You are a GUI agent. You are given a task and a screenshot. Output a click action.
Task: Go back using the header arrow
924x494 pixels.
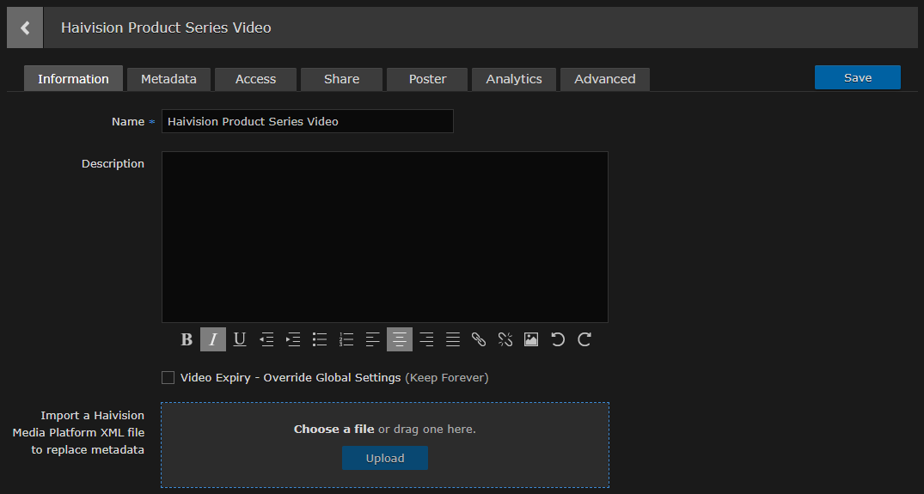[x=25, y=27]
